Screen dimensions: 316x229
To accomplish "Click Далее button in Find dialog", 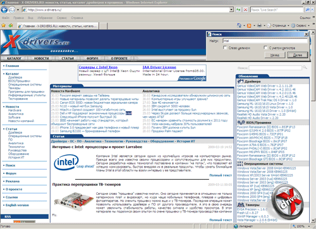I will [x=298, y=55].
